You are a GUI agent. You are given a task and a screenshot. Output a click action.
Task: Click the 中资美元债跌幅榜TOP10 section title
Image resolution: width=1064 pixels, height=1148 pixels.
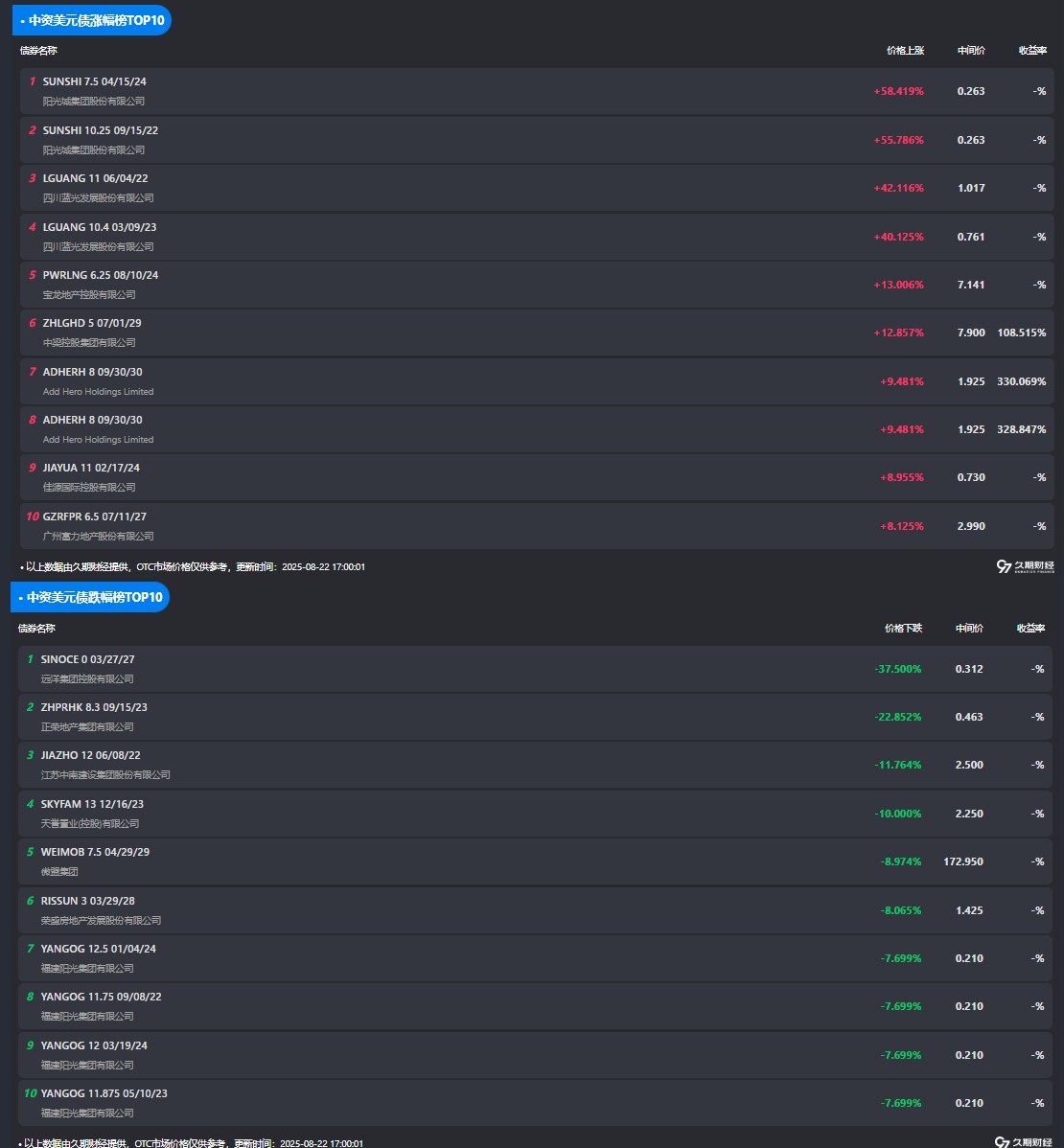tap(90, 597)
